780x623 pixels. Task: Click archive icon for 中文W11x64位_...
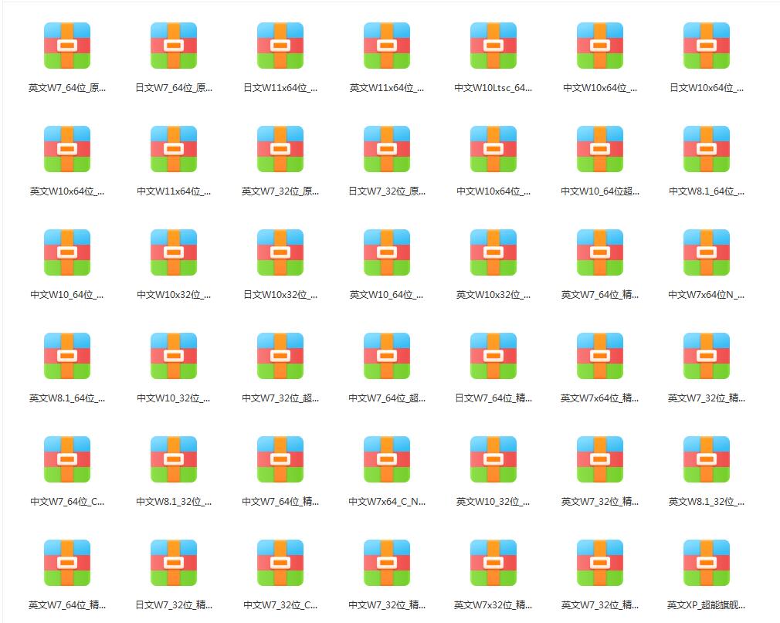click(174, 149)
